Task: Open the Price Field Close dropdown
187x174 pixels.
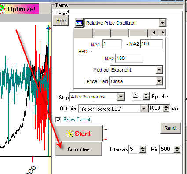Action: (159, 81)
